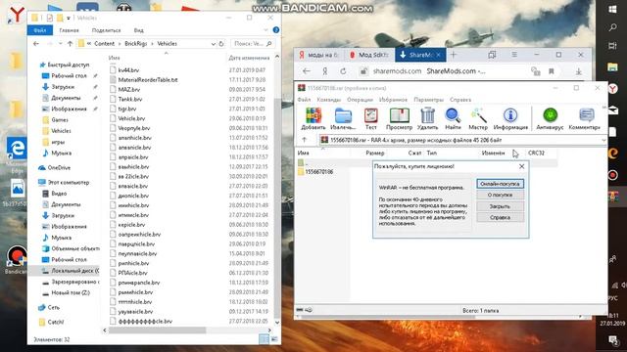Open Explorer Файл ribbon tab
627x352 pixels.
39,30
